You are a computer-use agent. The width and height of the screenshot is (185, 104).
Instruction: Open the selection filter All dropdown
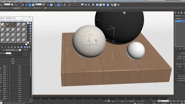point(7,4)
